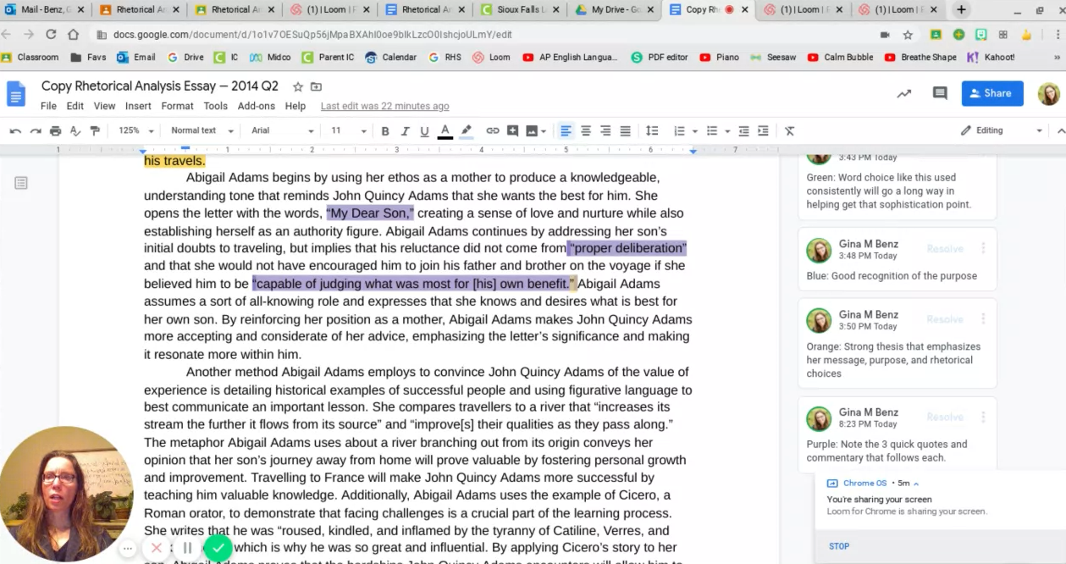Viewport: 1066px width, 564px height.
Task: Open the Tools menu
Action: (215, 106)
